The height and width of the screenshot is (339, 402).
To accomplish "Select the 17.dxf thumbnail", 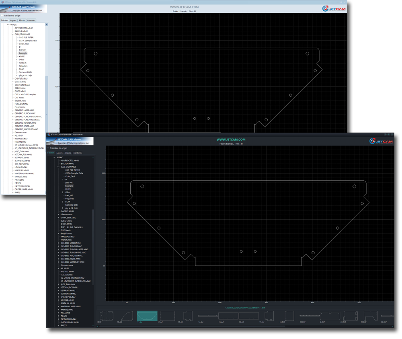I will click(x=269, y=316).
